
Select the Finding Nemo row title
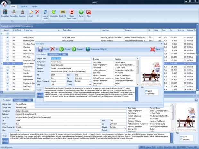29,37
